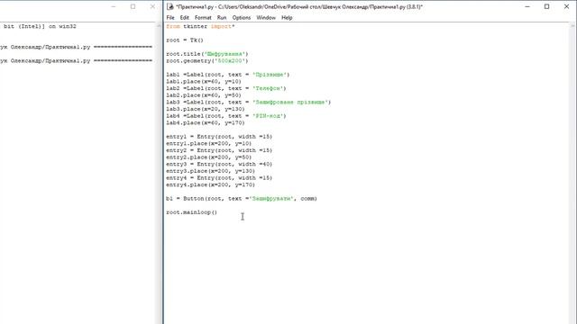Click the editor window title bar text
This screenshot has width=577, height=324.
(299, 6)
